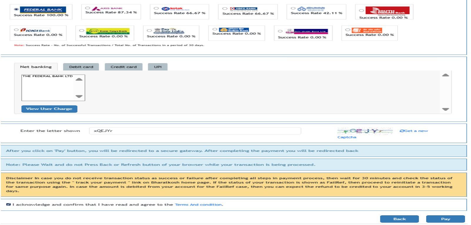Select the Indian Bank radio button

pos(215,29)
